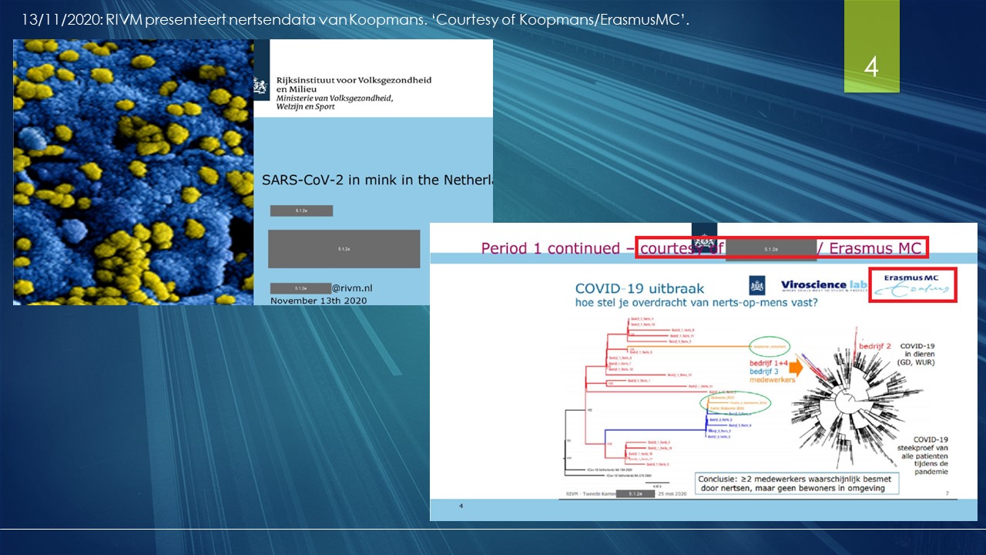Viewport: 986px width, 555px height.
Task: Click the 'Conclusie' text box
Action: (795, 483)
